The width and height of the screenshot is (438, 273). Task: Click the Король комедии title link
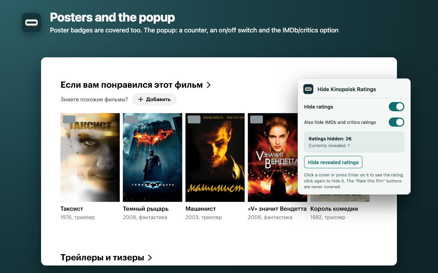point(334,209)
